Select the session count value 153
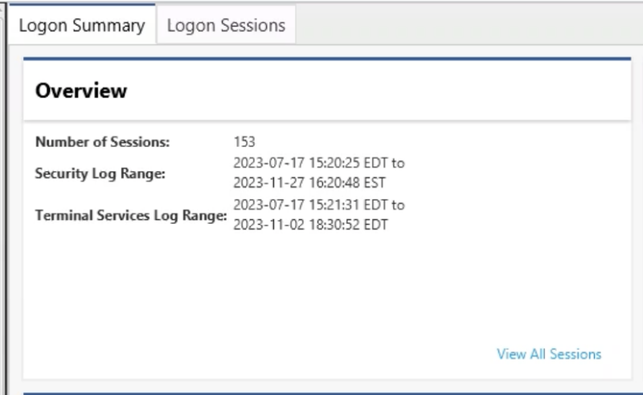 tap(244, 142)
